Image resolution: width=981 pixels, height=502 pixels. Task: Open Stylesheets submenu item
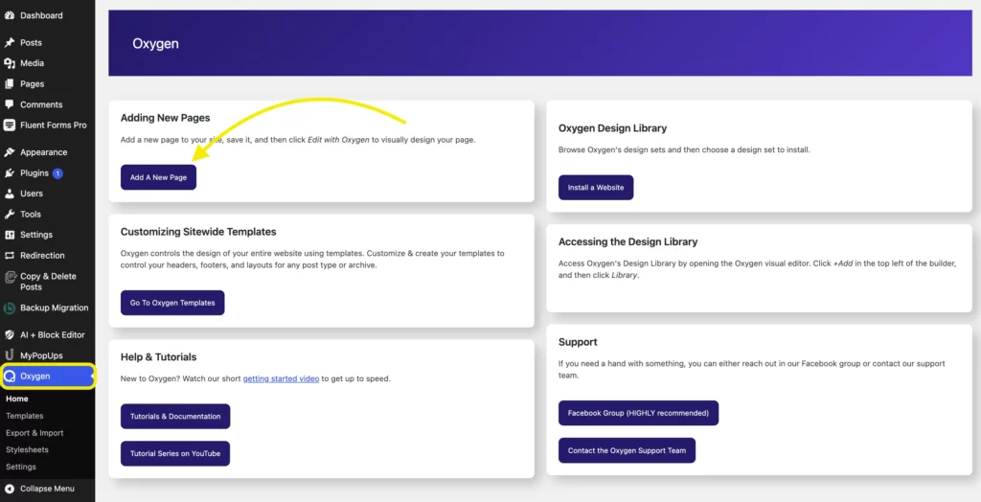coord(27,449)
